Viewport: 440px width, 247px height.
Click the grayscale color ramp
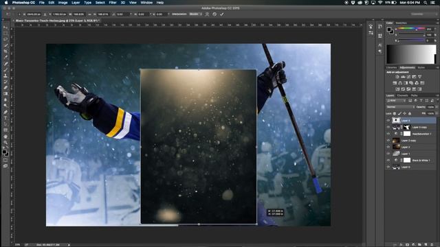(x=411, y=54)
